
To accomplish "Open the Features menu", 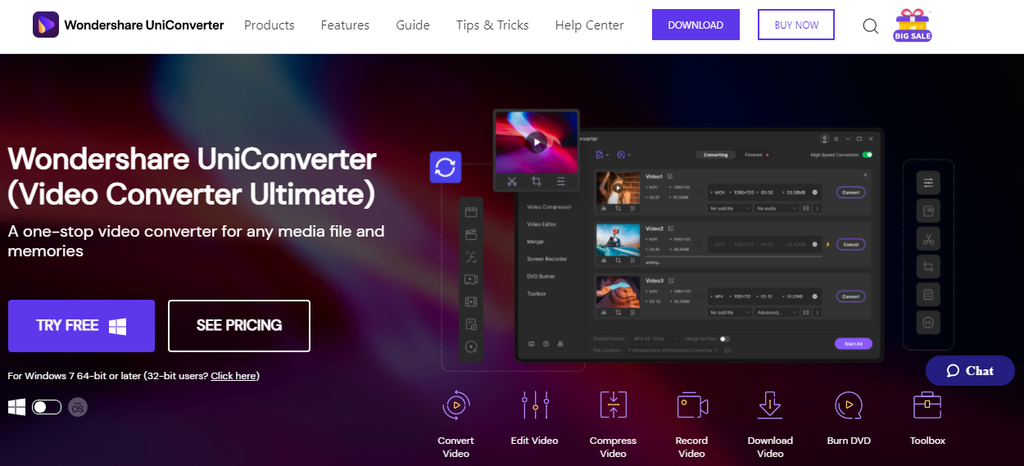I will [345, 25].
